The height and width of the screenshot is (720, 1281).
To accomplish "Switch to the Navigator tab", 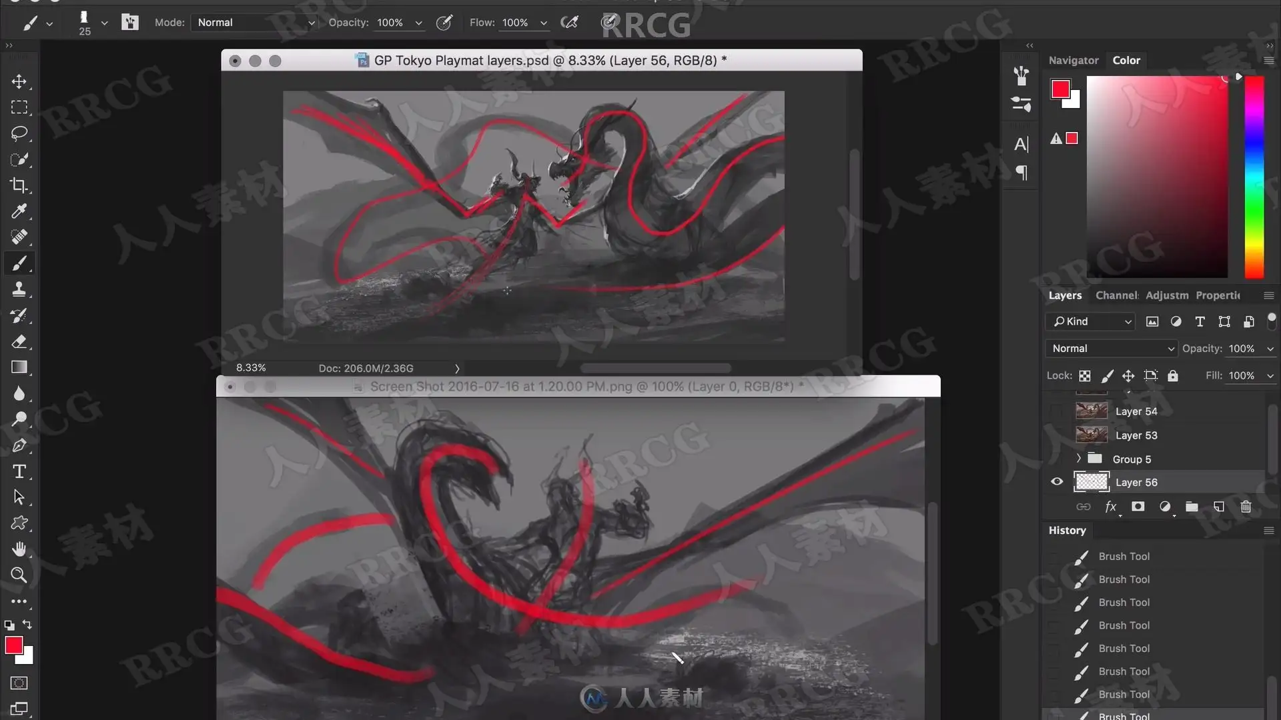I will pyautogui.click(x=1073, y=60).
